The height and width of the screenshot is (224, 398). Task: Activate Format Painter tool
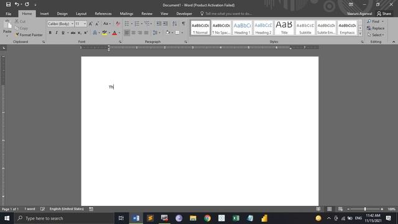[29, 35]
